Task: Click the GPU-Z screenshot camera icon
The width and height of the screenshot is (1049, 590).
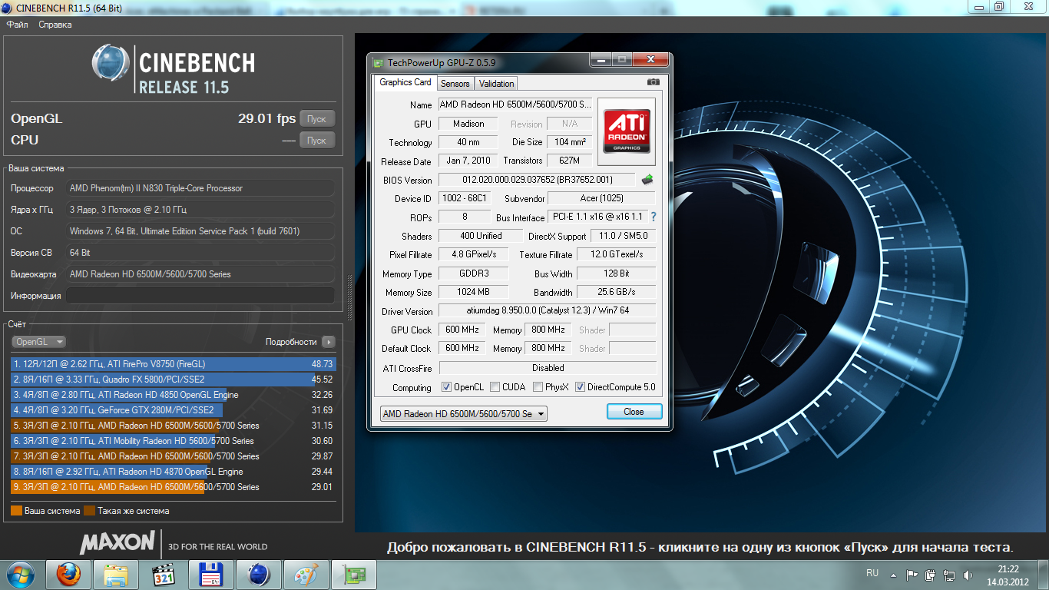Action: point(653,82)
